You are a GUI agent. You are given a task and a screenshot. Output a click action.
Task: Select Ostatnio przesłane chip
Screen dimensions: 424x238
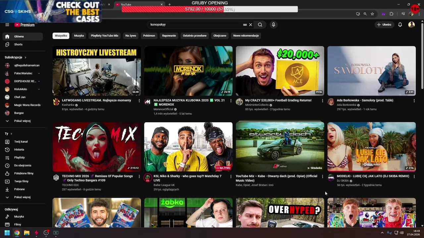pyautogui.click(x=195, y=36)
